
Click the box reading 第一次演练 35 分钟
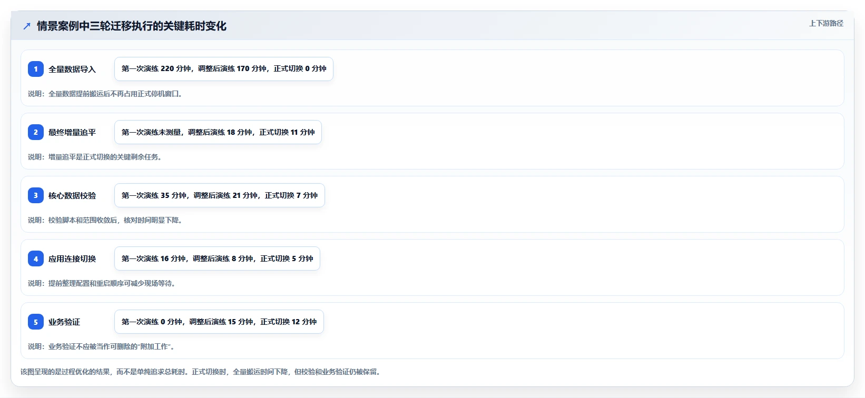[220, 195]
